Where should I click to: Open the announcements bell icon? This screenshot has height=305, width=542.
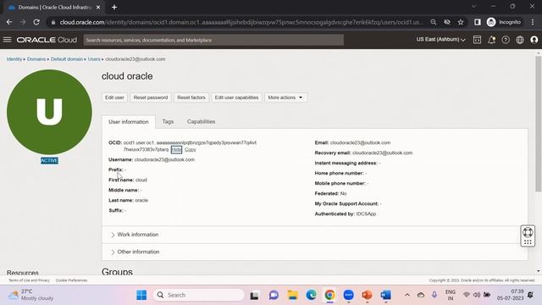[x=491, y=40]
